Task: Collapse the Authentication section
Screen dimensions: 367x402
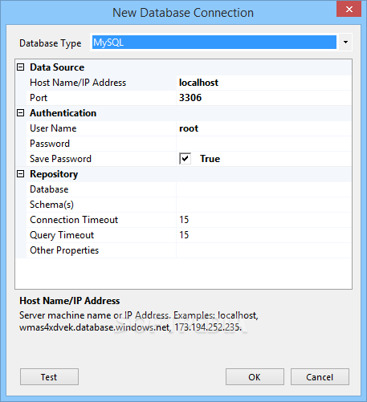Action: (21, 113)
